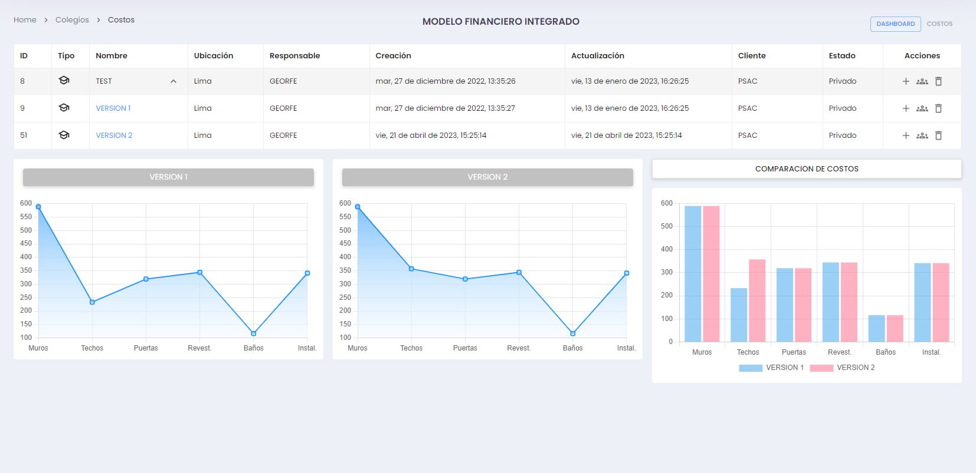The height and width of the screenshot is (476, 976).
Task: Click Lima location in TEST row
Action: point(203,81)
